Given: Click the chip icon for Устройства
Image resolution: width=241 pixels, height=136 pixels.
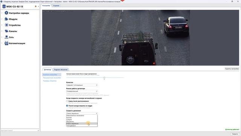Looking at the screenshot, I should tap(6, 25).
